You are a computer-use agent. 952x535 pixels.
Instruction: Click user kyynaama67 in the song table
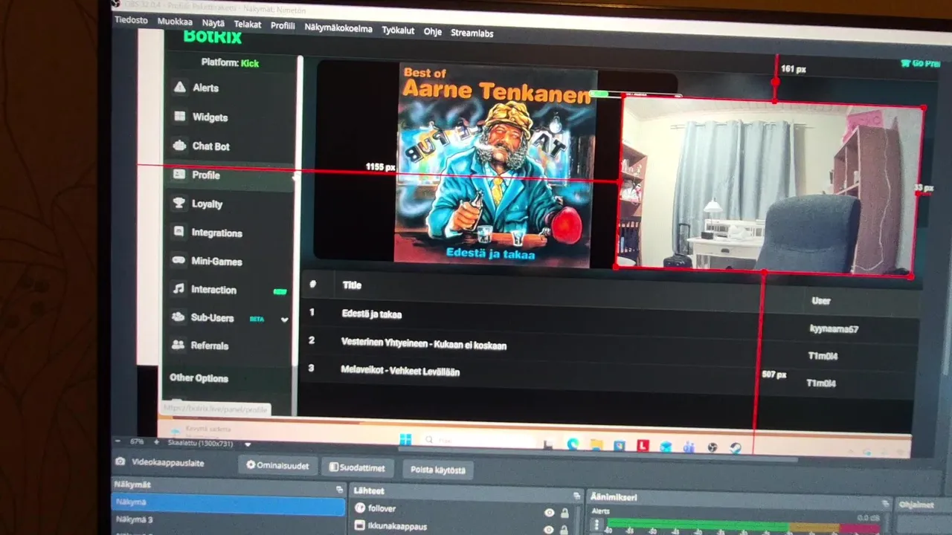pos(834,328)
